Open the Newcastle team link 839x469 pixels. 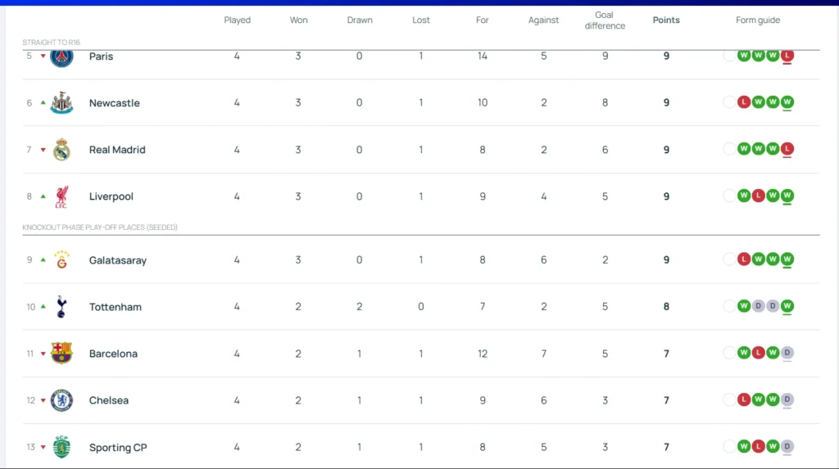coord(115,102)
